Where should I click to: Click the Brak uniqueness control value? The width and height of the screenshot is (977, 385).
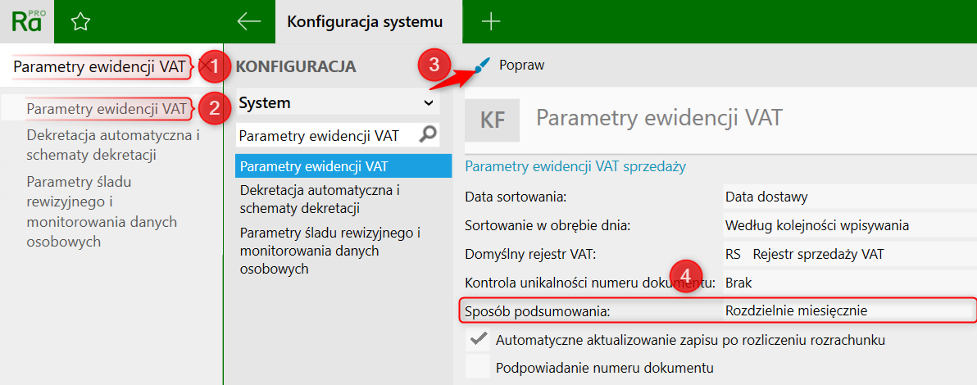click(x=850, y=283)
